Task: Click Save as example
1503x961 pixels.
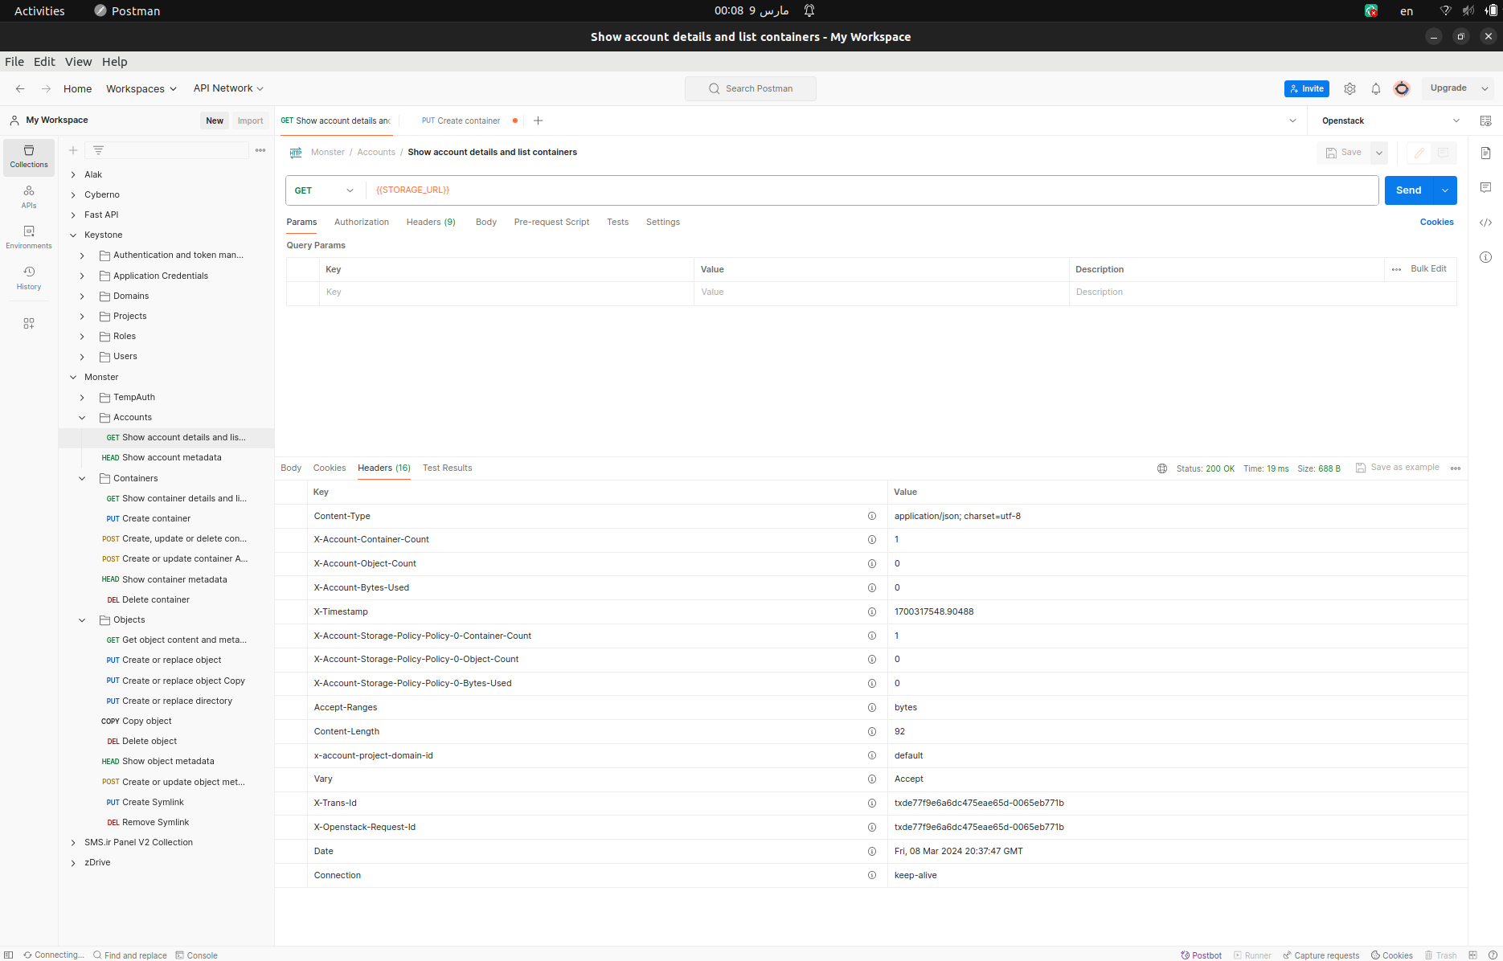Action: pyautogui.click(x=1398, y=468)
